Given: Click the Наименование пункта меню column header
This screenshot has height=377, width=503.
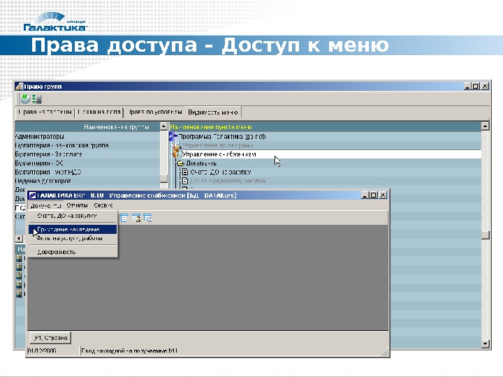Looking at the screenshot, I should coord(325,127).
